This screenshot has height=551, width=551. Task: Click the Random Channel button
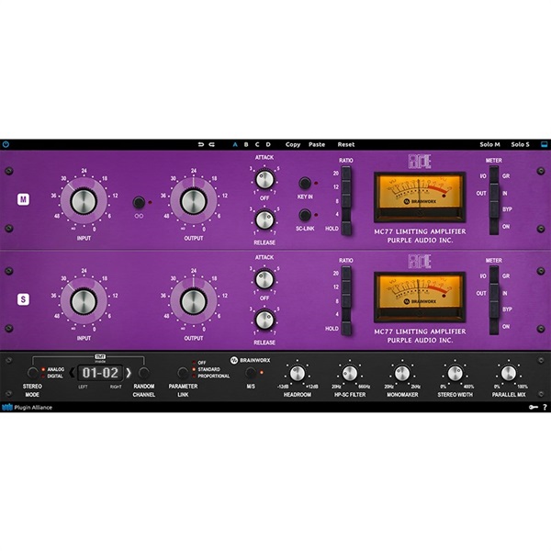tap(144, 373)
